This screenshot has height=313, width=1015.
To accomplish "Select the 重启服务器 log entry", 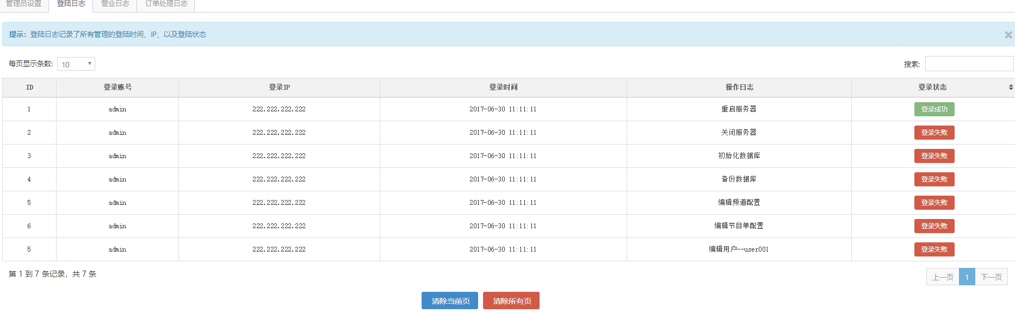I will click(x=739, y=109).
